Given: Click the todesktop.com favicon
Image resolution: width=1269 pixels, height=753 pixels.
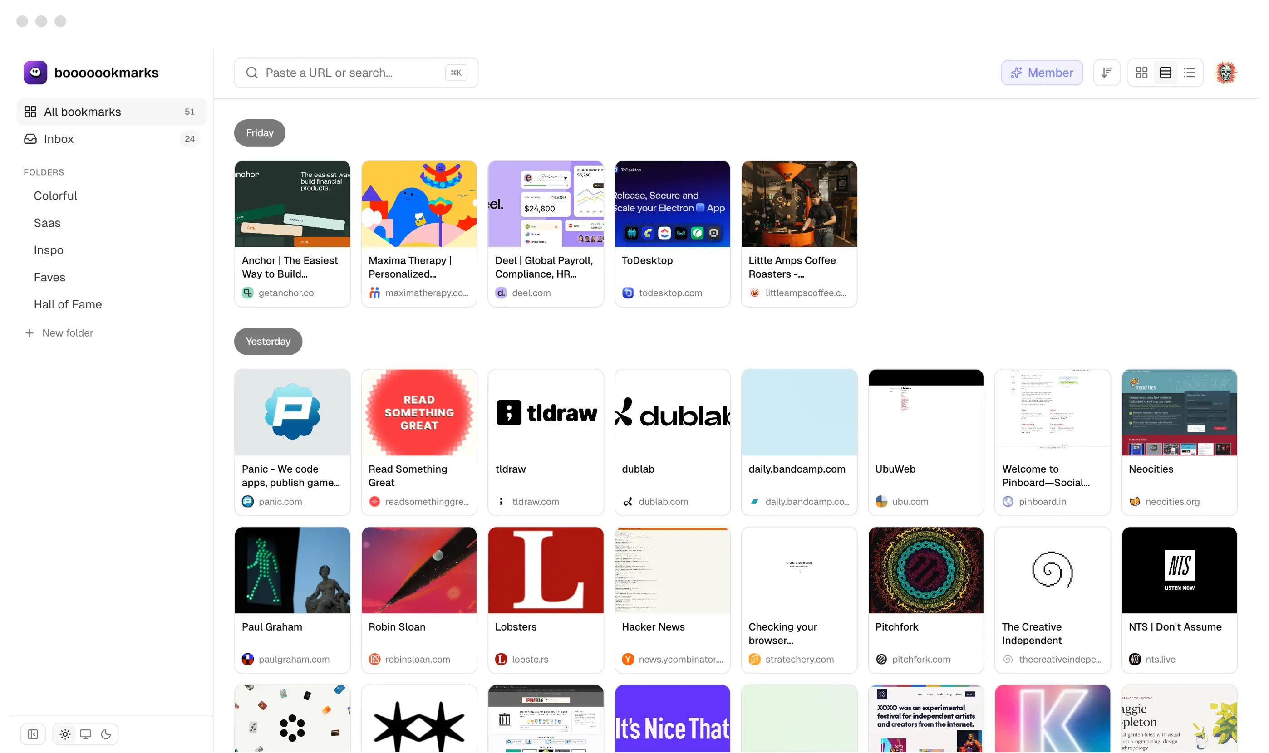Looking at the screenshot, I should [x=628, y=293].
